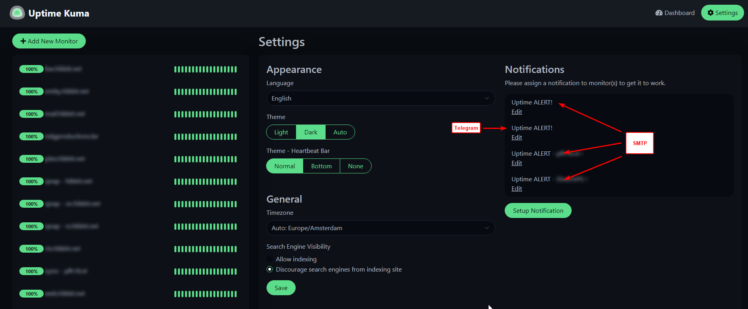
Task: Set heartbeat bar theme to Normal
Action: 285,166
